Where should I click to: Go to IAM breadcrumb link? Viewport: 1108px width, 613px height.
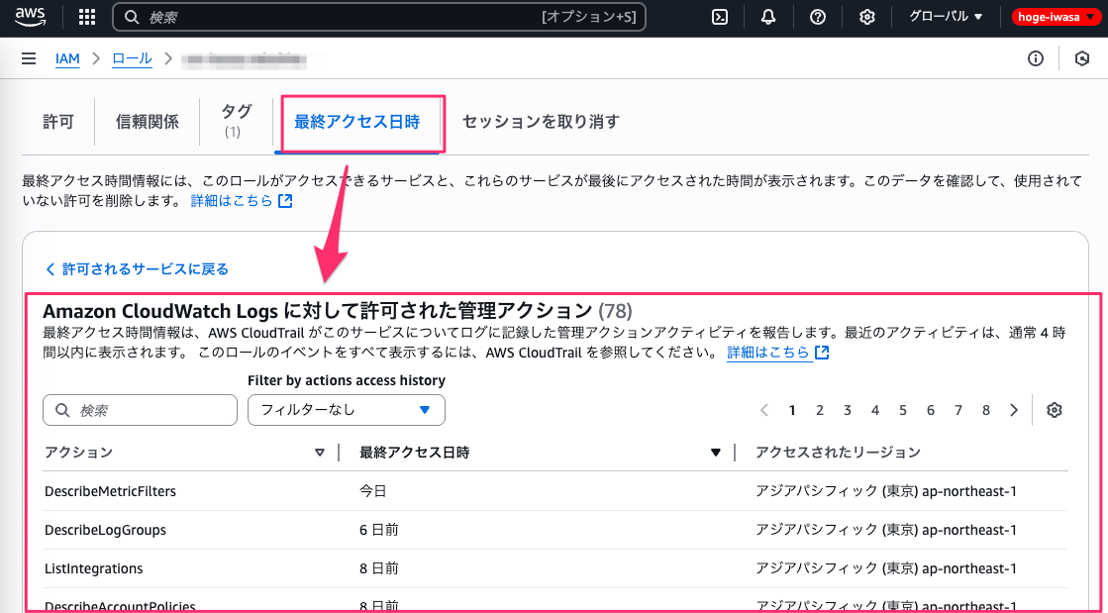pos(68,58)
